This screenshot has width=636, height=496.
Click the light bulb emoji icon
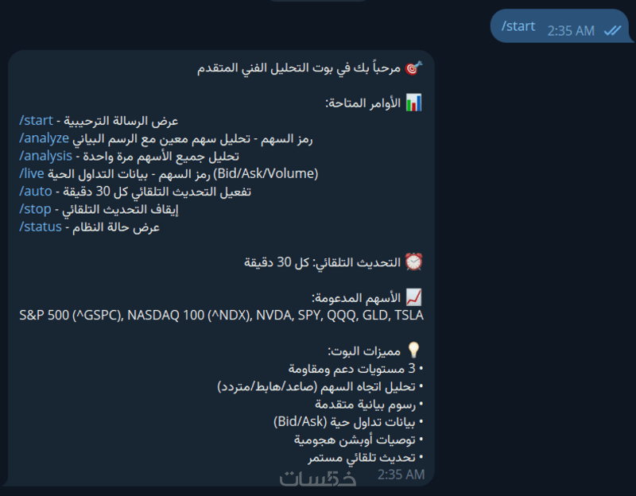click(x=413, y=350)
